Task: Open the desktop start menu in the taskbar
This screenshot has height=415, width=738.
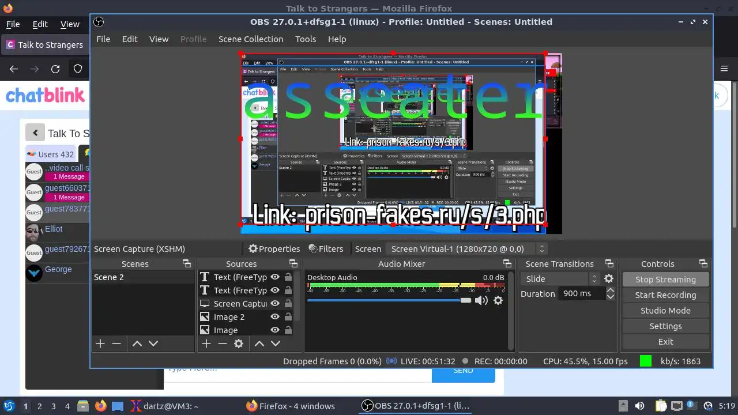Action: (9, 406)
